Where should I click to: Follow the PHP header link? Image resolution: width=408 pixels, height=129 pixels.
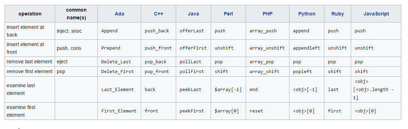(268, 14)
